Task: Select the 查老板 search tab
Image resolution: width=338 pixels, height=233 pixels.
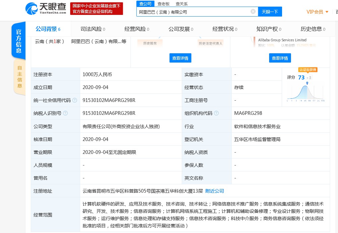Action: (x=164, y=4)
